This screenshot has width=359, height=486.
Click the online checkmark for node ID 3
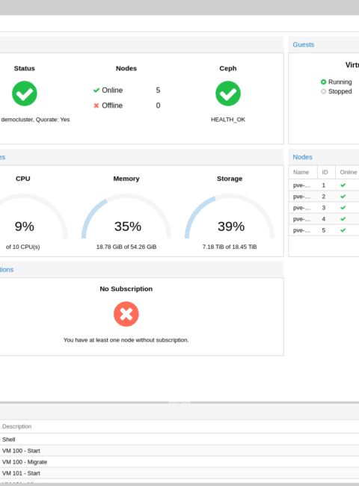click(343, 208)
